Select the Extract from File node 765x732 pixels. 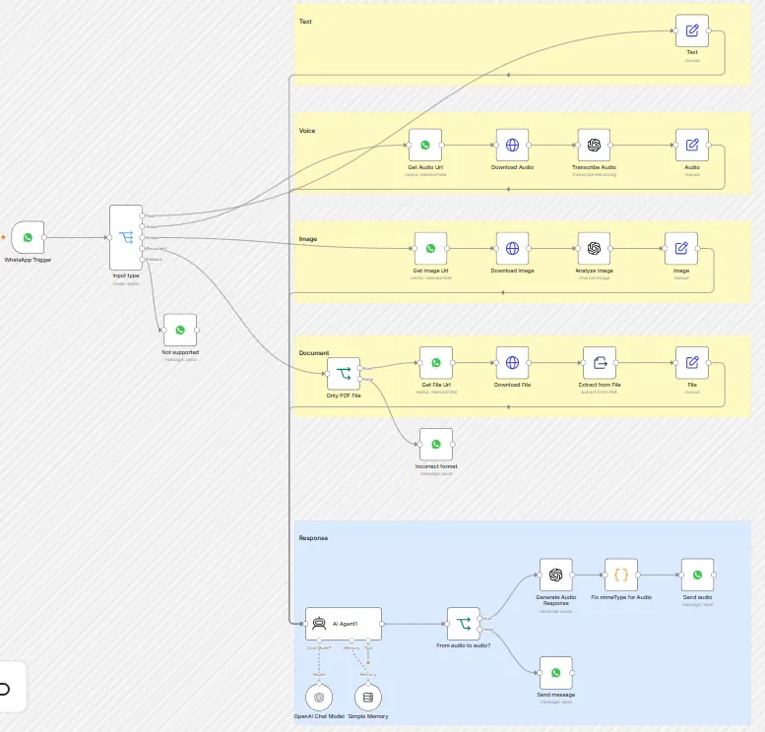(x=600, y=362)
